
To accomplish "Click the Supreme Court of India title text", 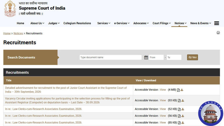I will click(42, 8).
